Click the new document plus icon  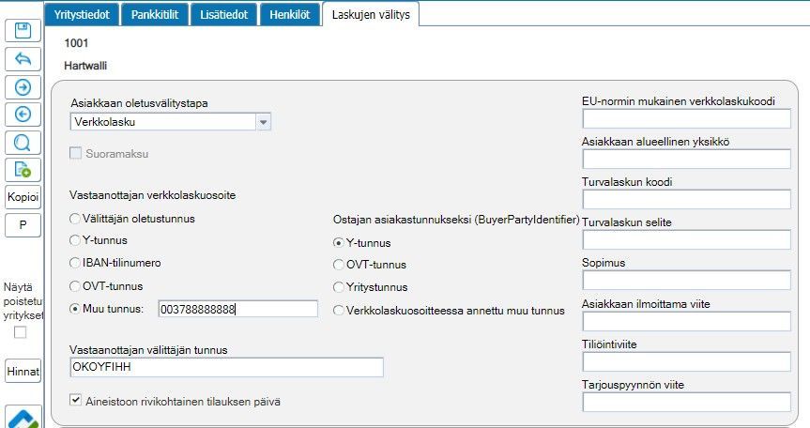(23, 170)
